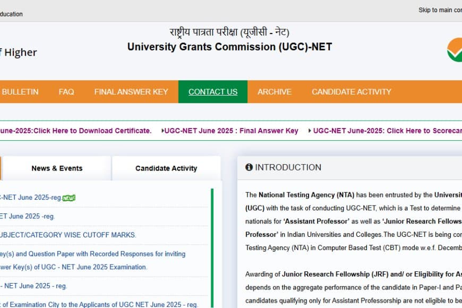Click the blinking NEW badge on first news item
The width and height of the screenshot is (462, 308).
pos(68,197)
